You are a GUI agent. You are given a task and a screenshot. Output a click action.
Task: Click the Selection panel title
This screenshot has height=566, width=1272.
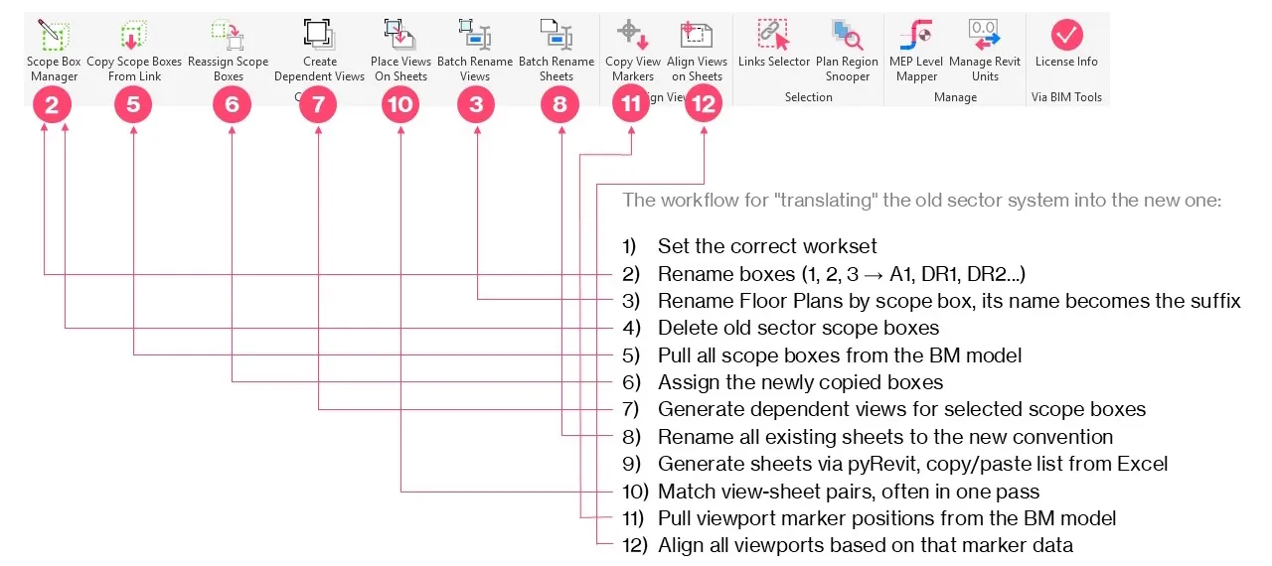coord(808,97)
